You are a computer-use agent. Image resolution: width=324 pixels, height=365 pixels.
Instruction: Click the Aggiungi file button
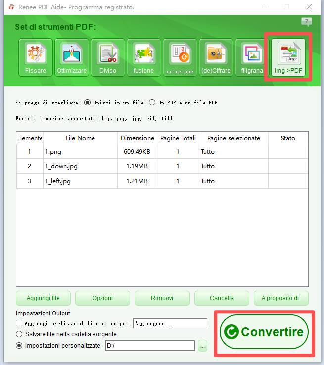[43, 298]
